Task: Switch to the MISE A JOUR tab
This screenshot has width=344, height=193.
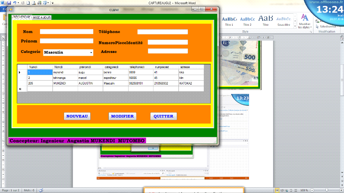Action: tap(42, 18)
